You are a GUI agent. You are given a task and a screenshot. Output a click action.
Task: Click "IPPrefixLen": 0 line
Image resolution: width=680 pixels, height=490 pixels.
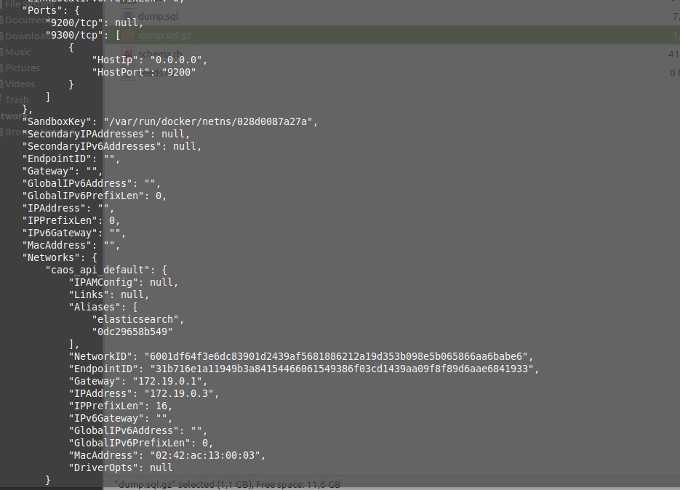pyautogui.click(x=71, y=220)
